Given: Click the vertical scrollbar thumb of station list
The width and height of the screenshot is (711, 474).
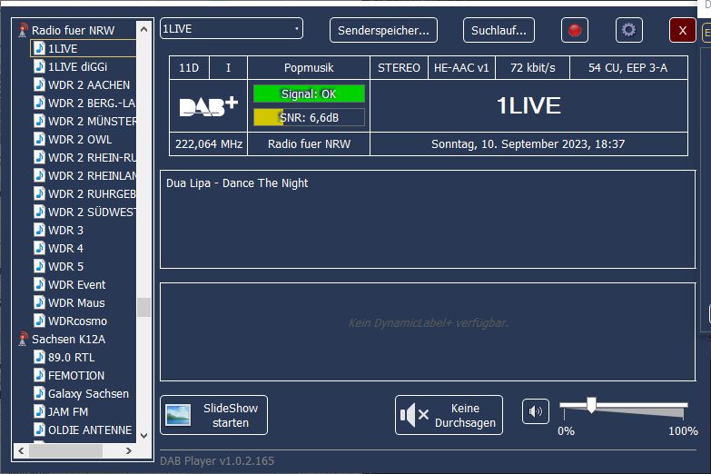Looking at the screenshot, I should point(143,307).
